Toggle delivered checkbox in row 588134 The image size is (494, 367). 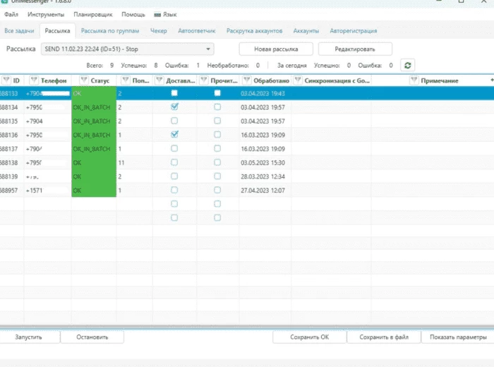174,107
